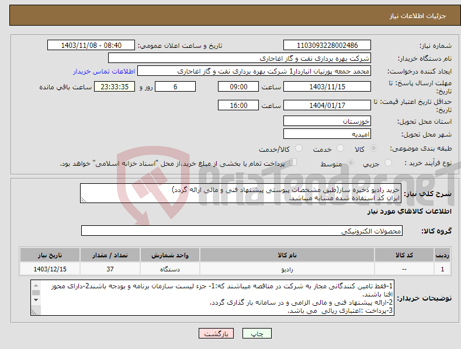
Task: Open buyer contact information link
Action: point(104,71)
